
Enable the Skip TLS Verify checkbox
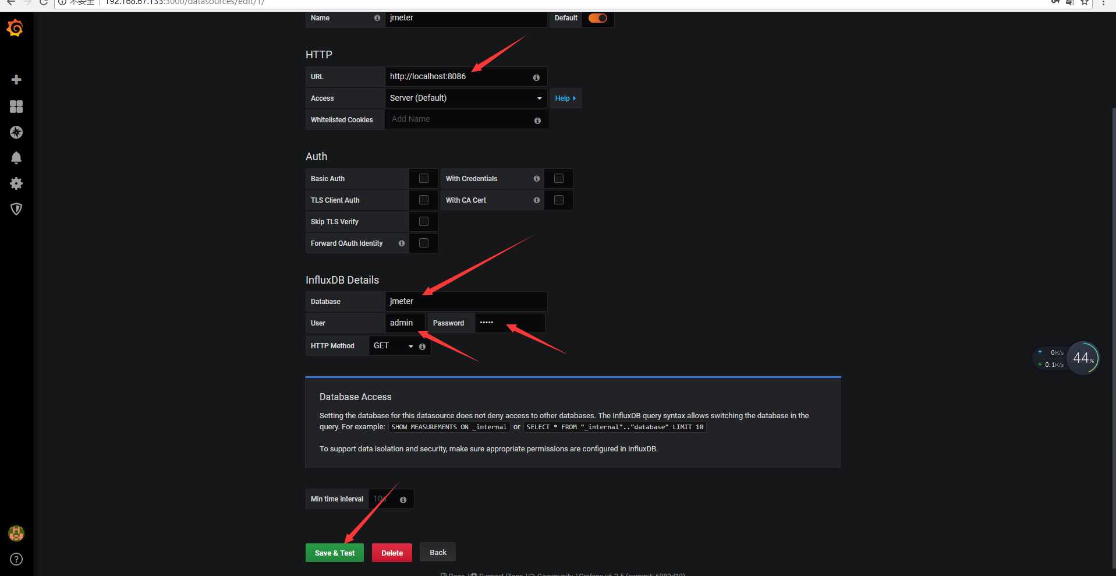pos(424,222)
